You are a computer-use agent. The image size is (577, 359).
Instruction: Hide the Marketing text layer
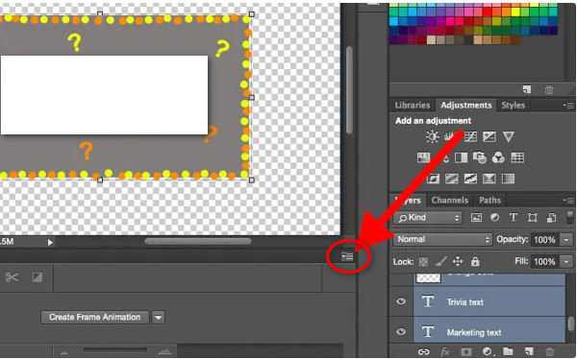401,331
